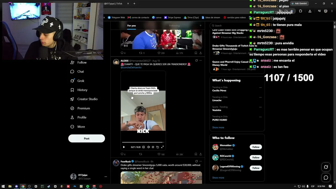Mute the Chanty video sound
The height and width of the screenshot is (189, 336).
point(148,147)
